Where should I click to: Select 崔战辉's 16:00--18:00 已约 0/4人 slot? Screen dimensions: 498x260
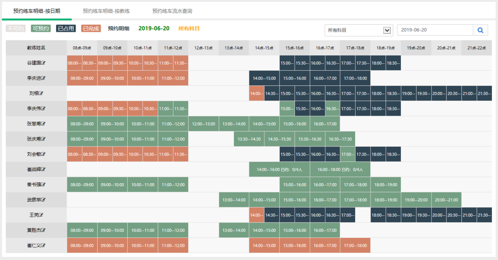coord(340,169)
